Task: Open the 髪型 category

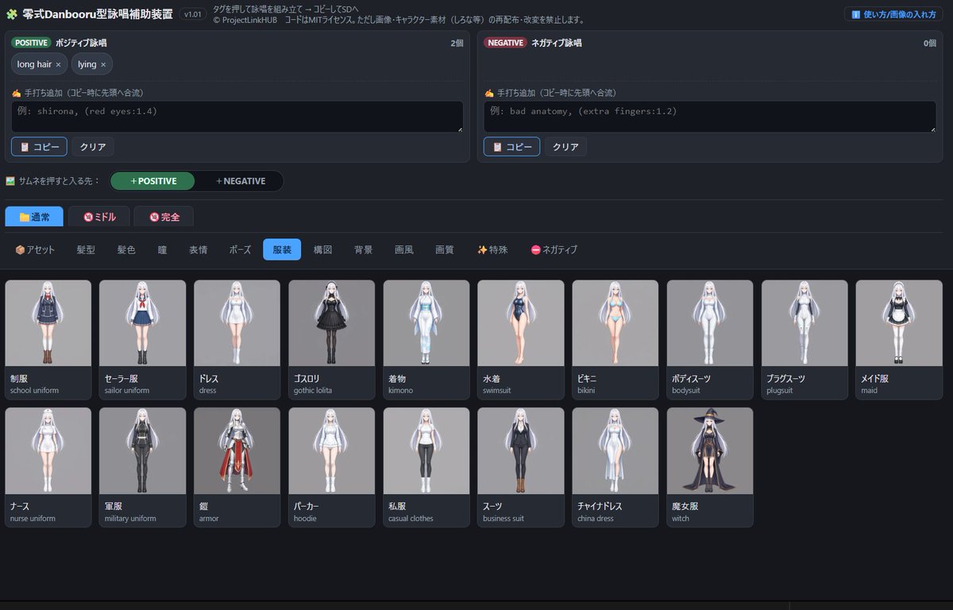Action: (x=86, y=249)
